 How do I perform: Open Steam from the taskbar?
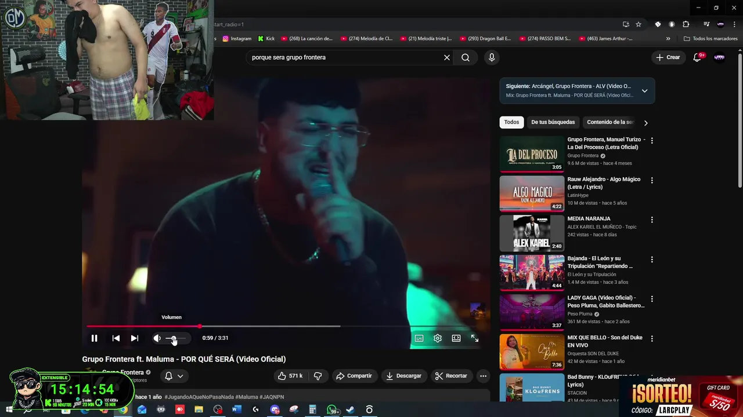click(x=351, y=409)
